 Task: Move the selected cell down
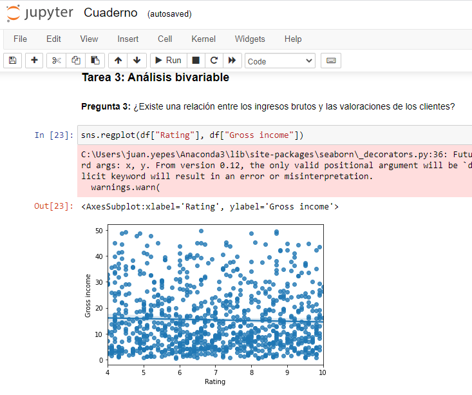[x=137, y=61]
